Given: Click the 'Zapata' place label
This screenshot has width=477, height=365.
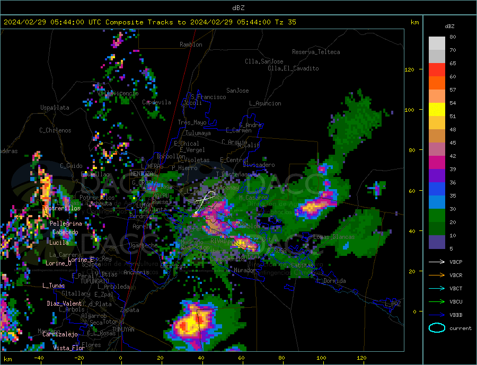Looking at the screenshot, I should [130, 310].
